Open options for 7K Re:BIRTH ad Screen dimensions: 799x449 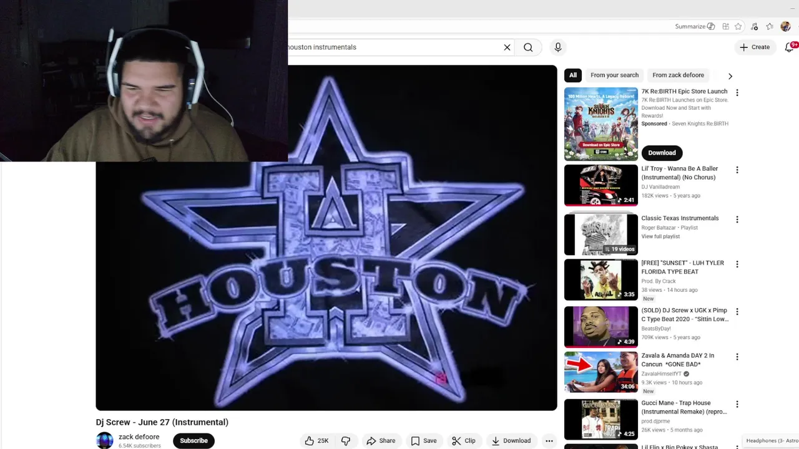737,92
